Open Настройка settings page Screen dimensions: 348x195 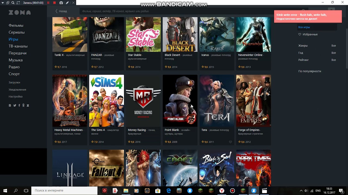tap(15, 96)
